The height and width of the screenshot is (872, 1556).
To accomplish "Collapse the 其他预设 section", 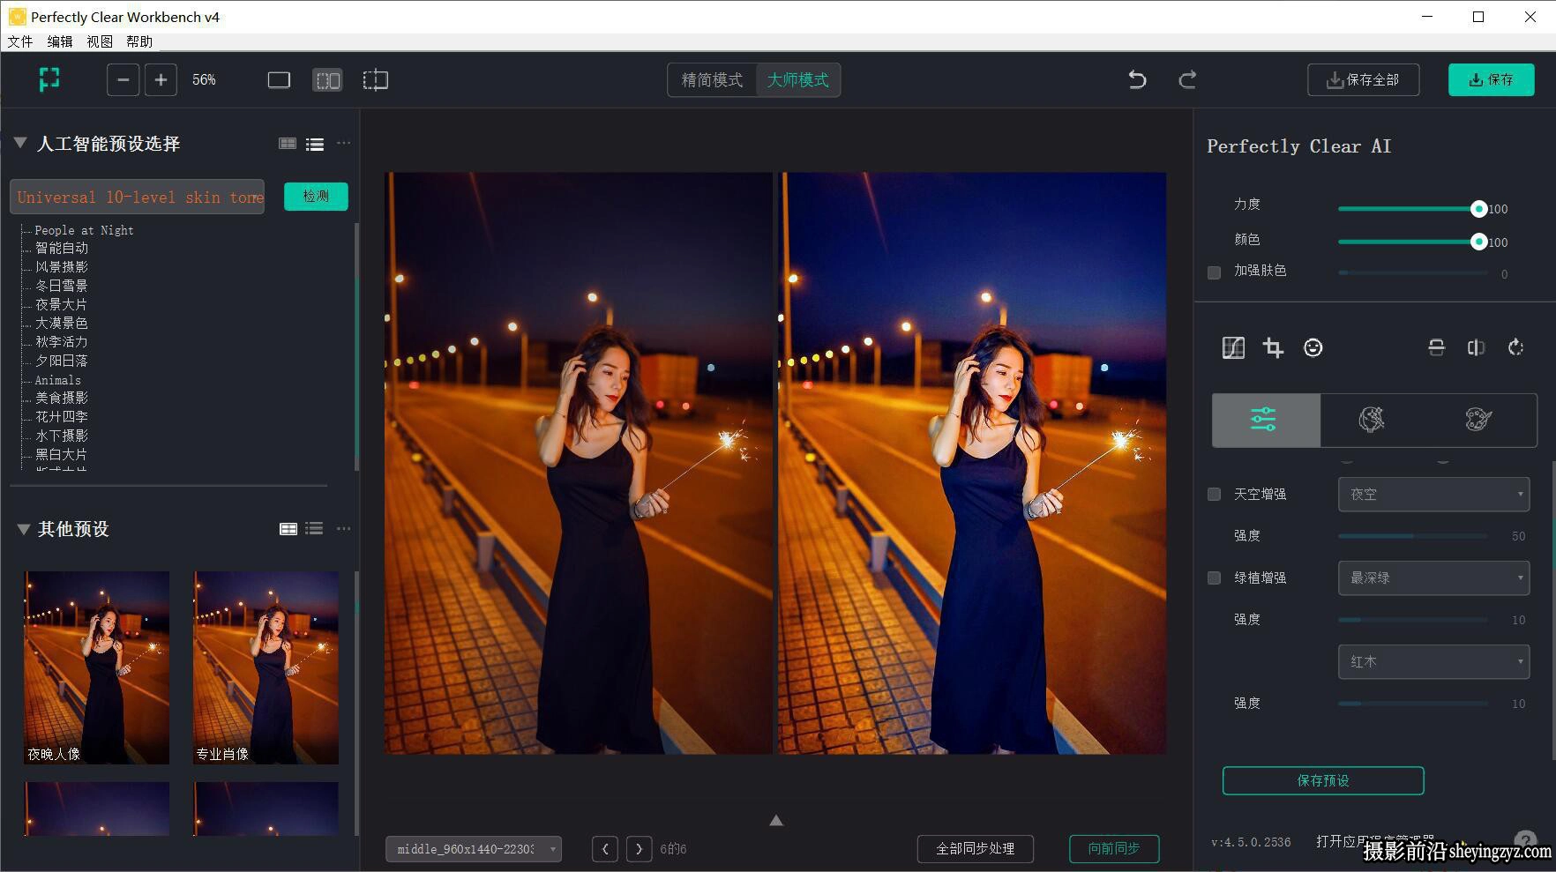I will 24,529.
